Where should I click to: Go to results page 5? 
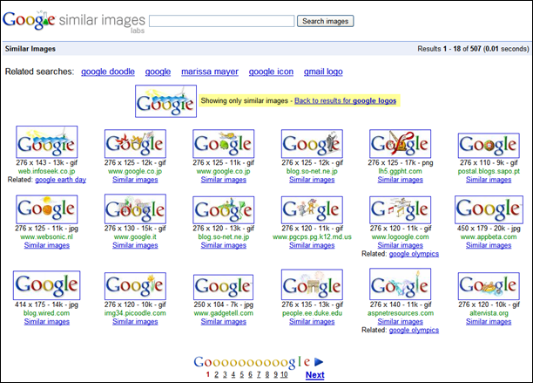242,375
